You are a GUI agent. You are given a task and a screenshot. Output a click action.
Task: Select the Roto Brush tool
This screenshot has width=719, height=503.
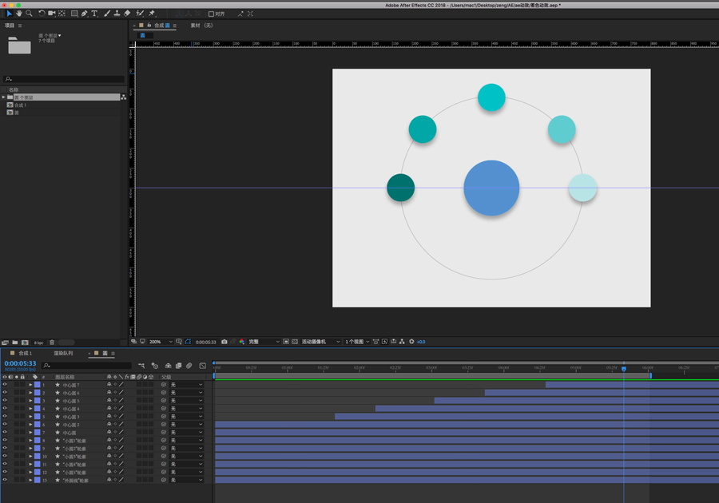(x=140, y=14)
